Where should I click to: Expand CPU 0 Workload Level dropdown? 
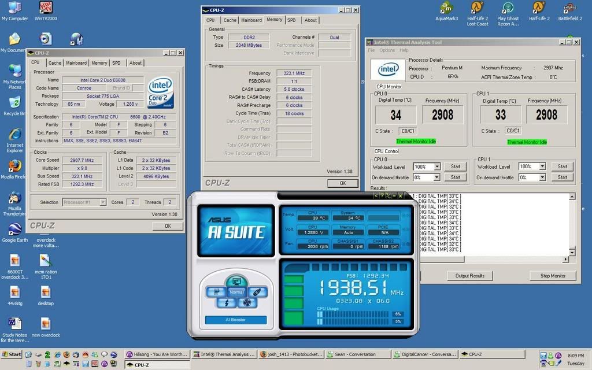click(437, 166)
